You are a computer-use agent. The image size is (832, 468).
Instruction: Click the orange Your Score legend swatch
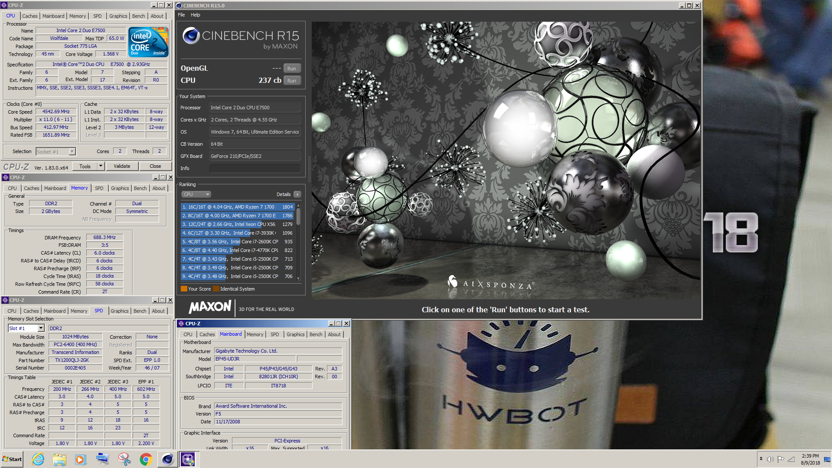184,289
